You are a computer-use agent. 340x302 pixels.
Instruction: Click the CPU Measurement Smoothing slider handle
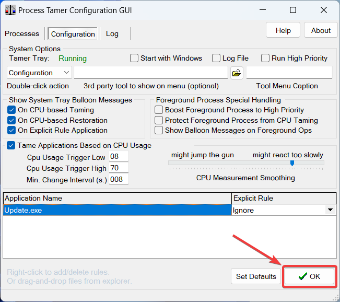tap(292, 163)
